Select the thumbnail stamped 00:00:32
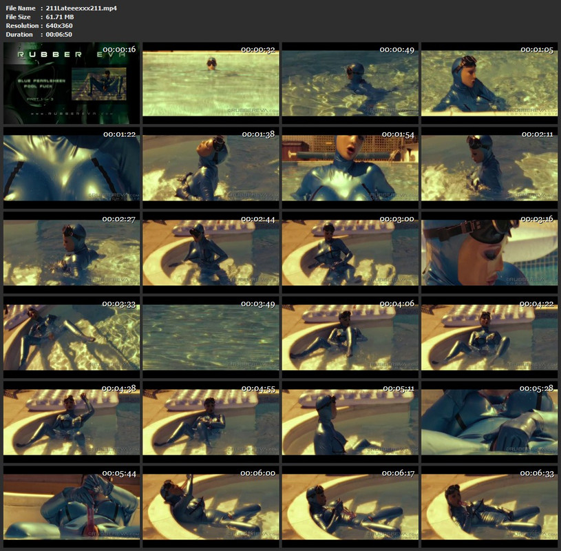The width and height of the screenshot is (561, 551). click(x=211, y=83)
